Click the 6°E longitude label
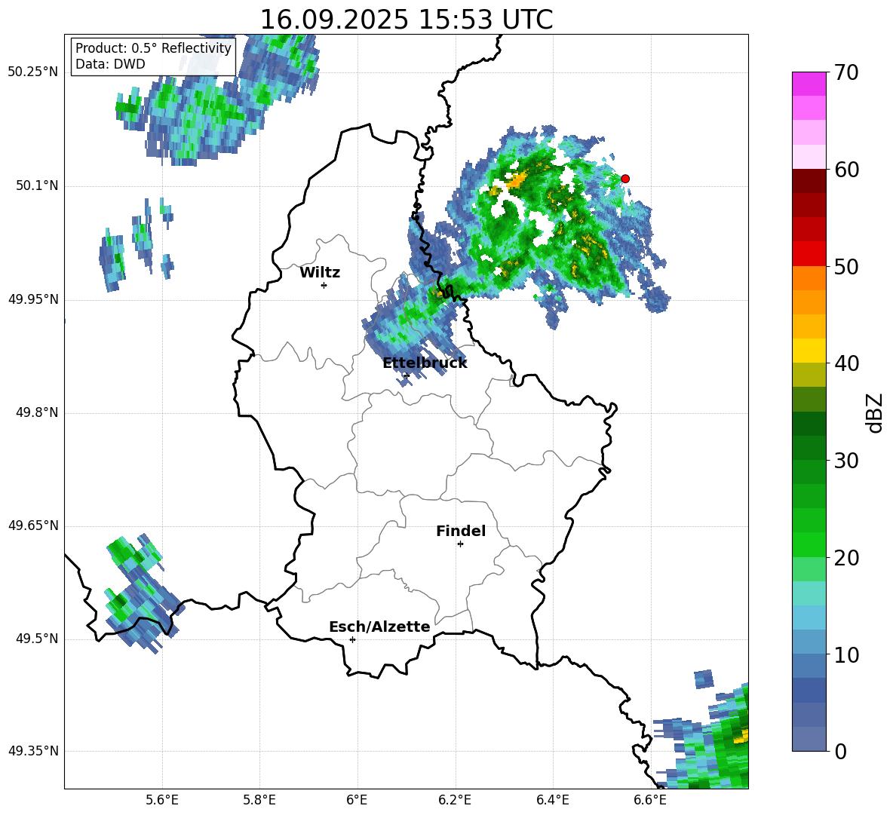This screenshot has width=893, height=815. coord(357,800)
